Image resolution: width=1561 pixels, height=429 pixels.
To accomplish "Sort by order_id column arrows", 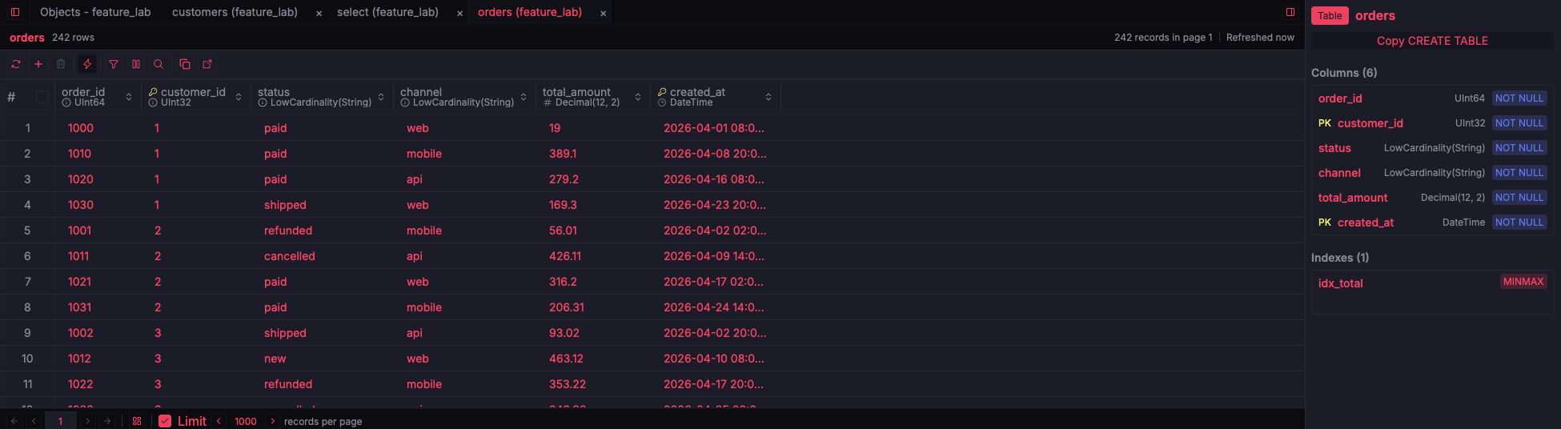I will pyautogui.click(x=129, y=97).
